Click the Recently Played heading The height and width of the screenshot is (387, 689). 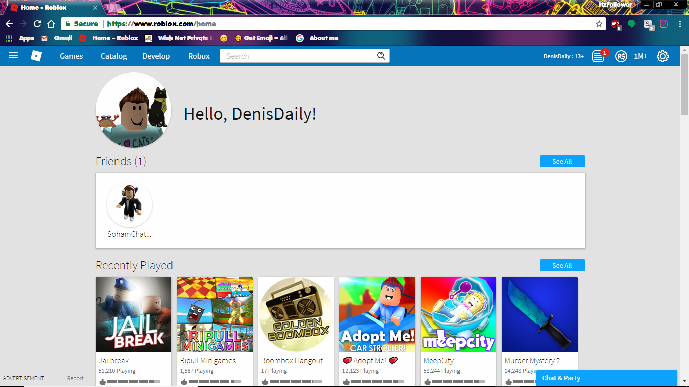coord(134,265)
